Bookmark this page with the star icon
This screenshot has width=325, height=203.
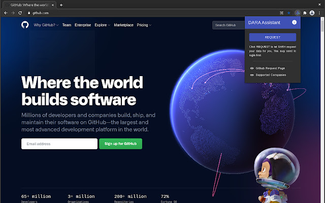point(289,13)
